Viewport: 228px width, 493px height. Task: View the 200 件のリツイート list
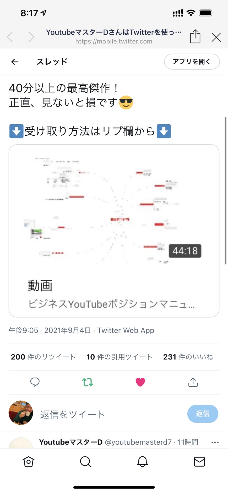pos(43,357)
